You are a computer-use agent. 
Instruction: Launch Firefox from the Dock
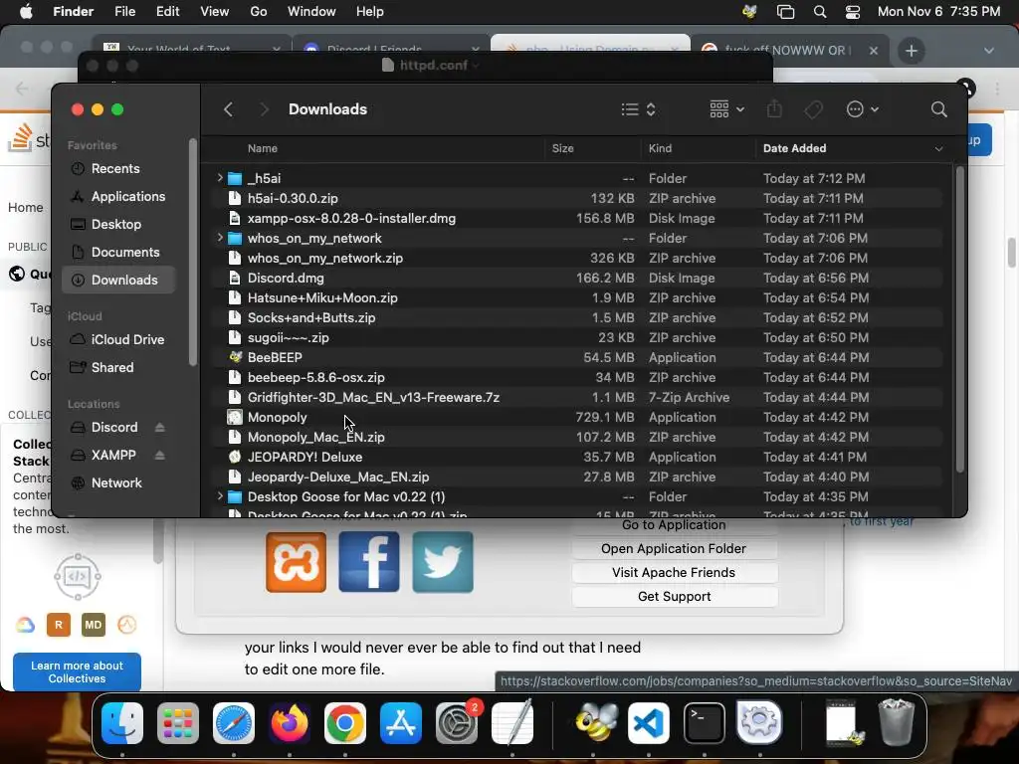tap(290, 723)
